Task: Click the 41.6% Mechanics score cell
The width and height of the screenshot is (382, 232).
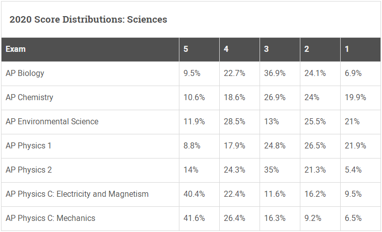Action: (194, 218)
